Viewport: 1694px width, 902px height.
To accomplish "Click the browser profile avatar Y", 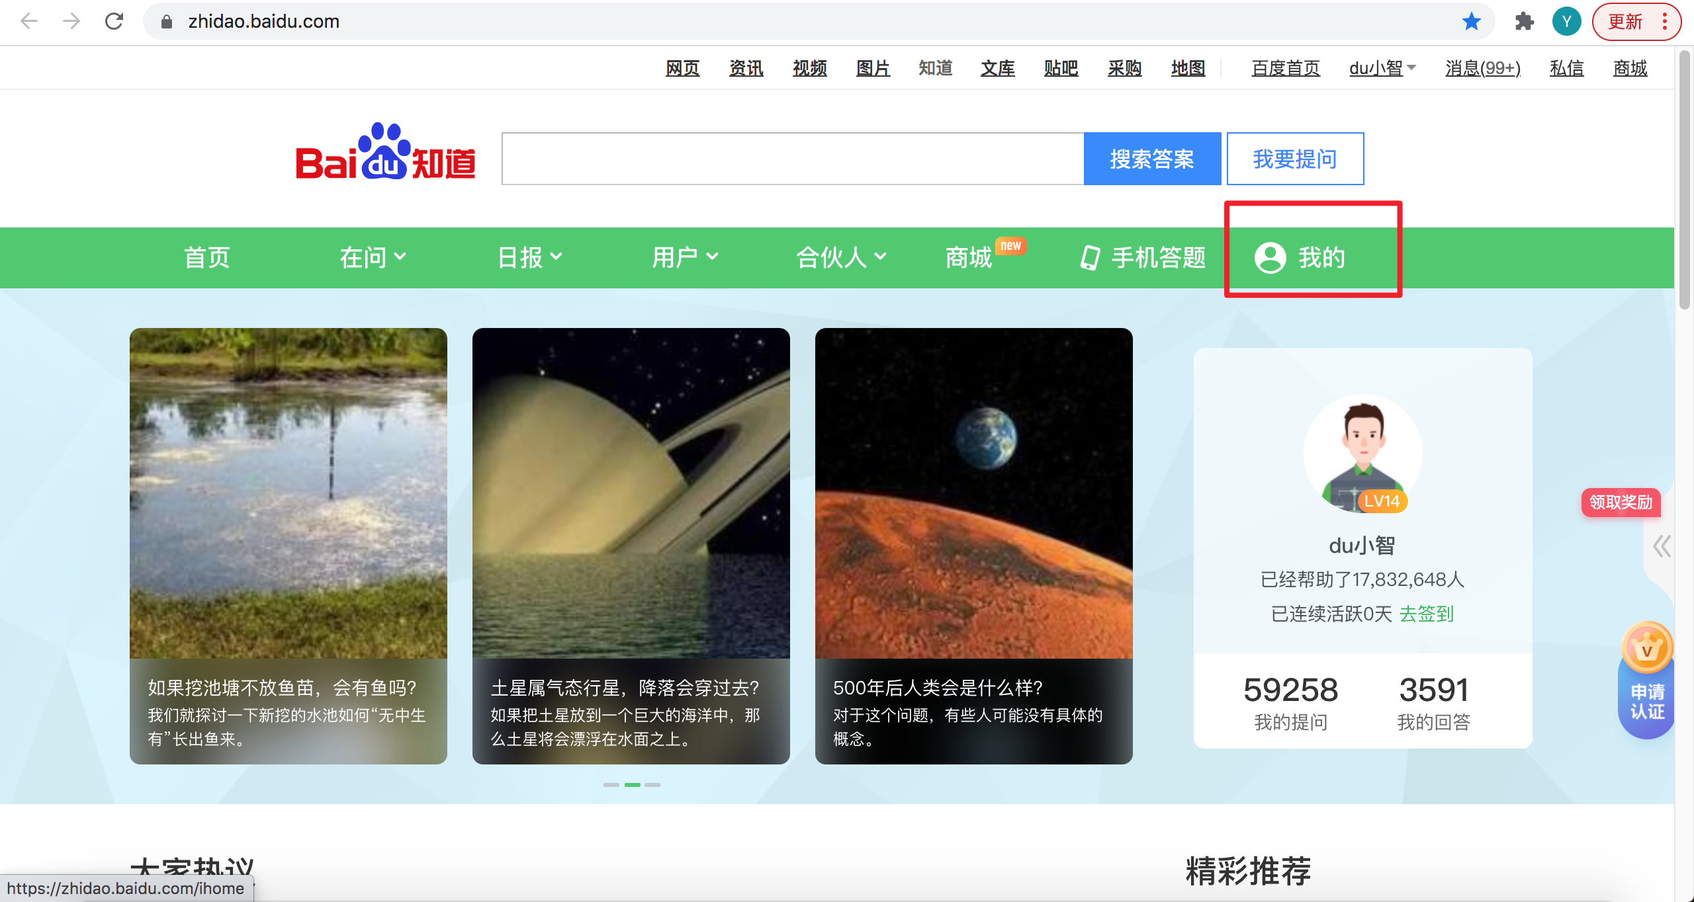I will 1566,21.
